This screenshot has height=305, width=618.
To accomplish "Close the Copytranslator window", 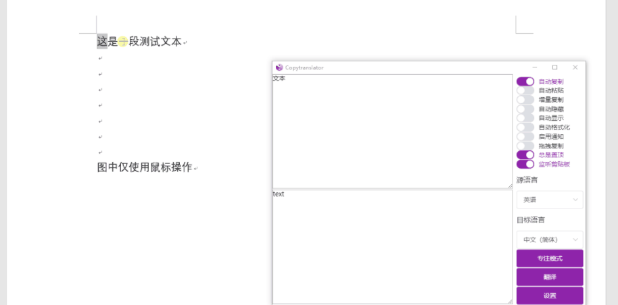I will coord(575,67).
